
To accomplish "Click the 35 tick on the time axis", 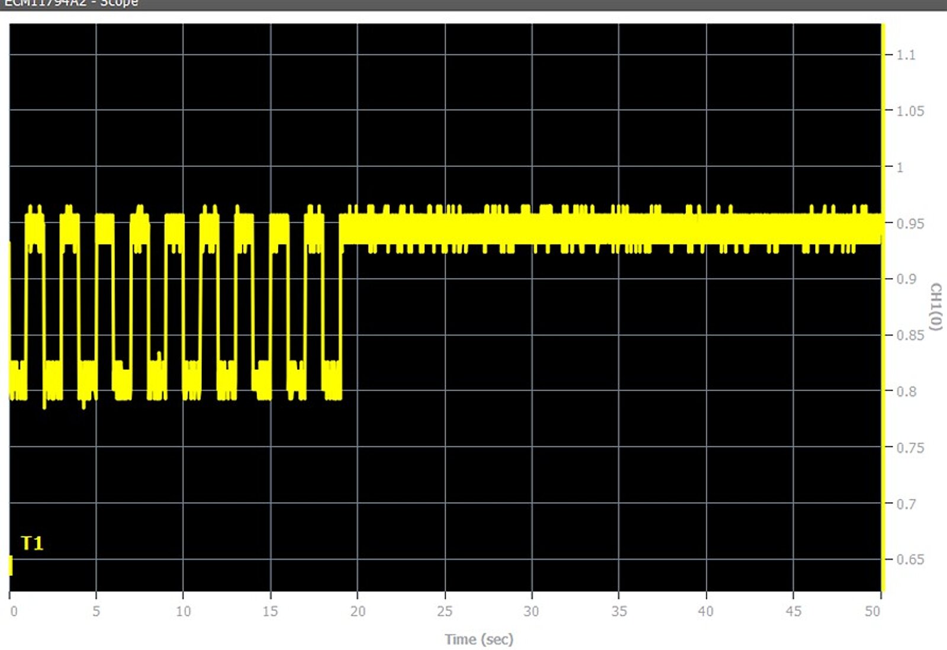I will [619, 611].
